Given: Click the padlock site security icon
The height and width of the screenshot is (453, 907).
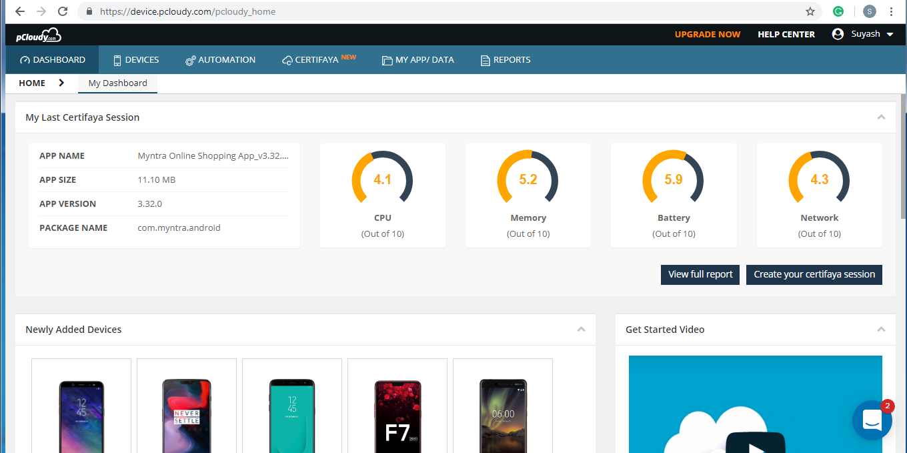Looking at the screenshot, I should [x=89, y=11].
